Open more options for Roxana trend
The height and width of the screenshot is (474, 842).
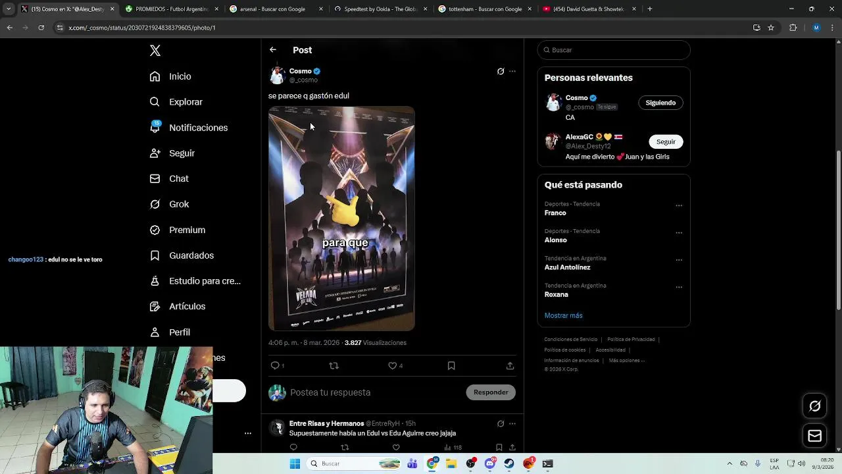pyautogui.click(x=679, y=287)
